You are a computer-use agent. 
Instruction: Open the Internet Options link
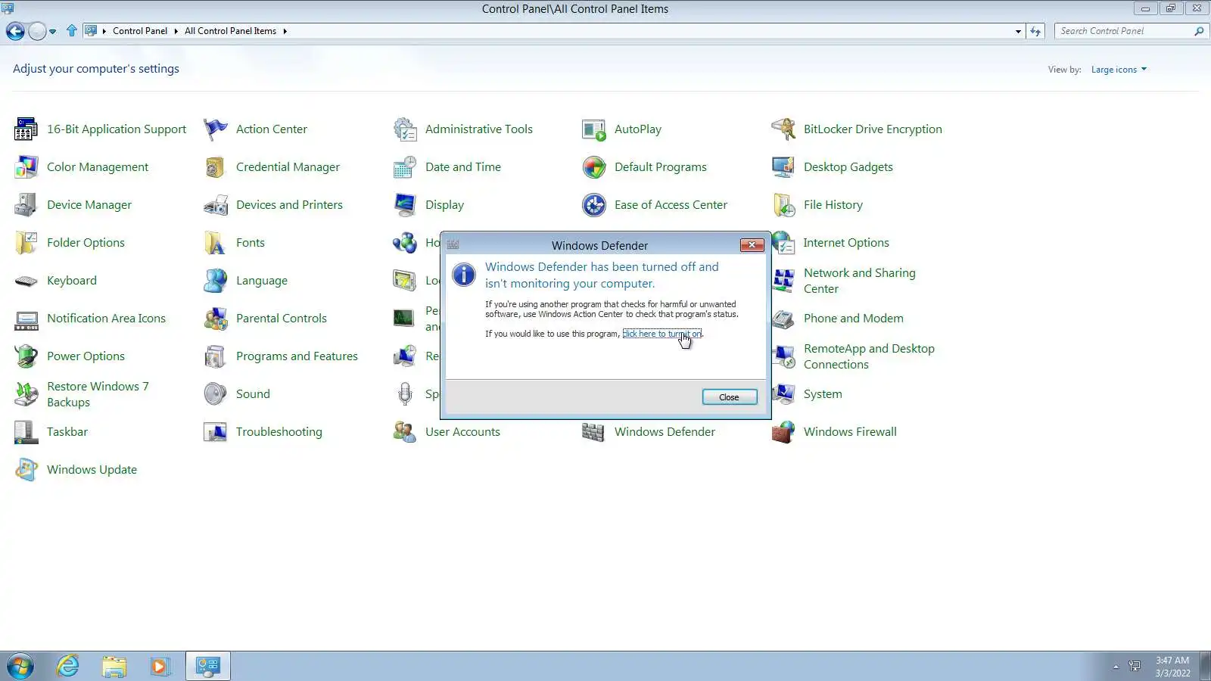coord(846,243)
